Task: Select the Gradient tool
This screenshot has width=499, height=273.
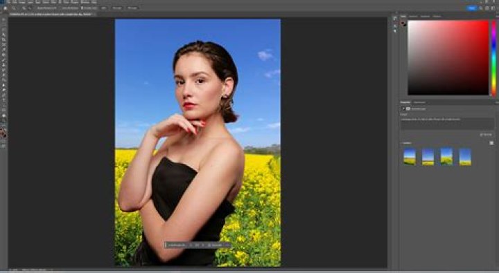Action: pos(4,80)
